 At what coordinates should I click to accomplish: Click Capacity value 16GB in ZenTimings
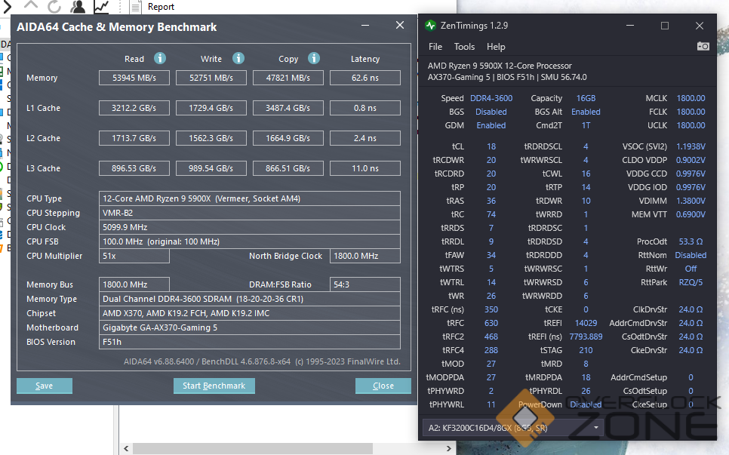(586, 98)
